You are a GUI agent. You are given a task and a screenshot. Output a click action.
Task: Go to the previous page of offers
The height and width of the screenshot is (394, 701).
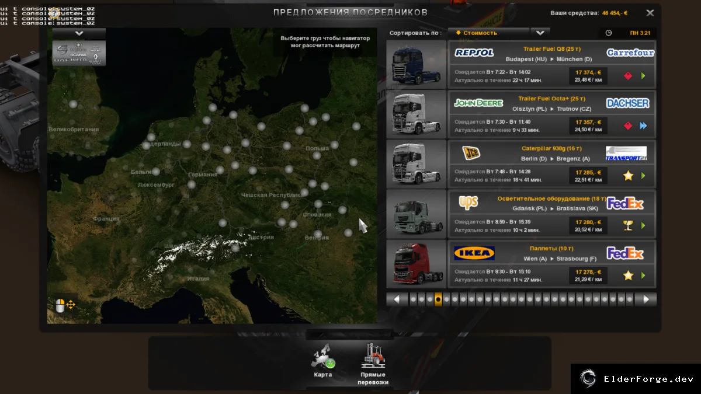(397, 299)
